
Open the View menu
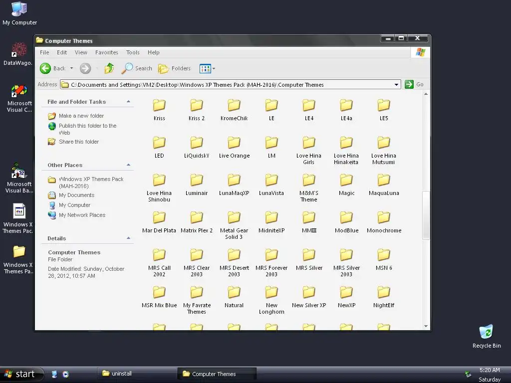click(81, 52)
